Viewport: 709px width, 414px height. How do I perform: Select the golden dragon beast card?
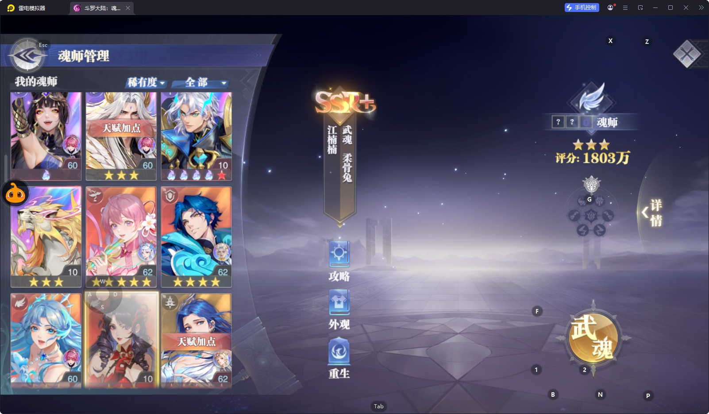(x=46, y=237)
